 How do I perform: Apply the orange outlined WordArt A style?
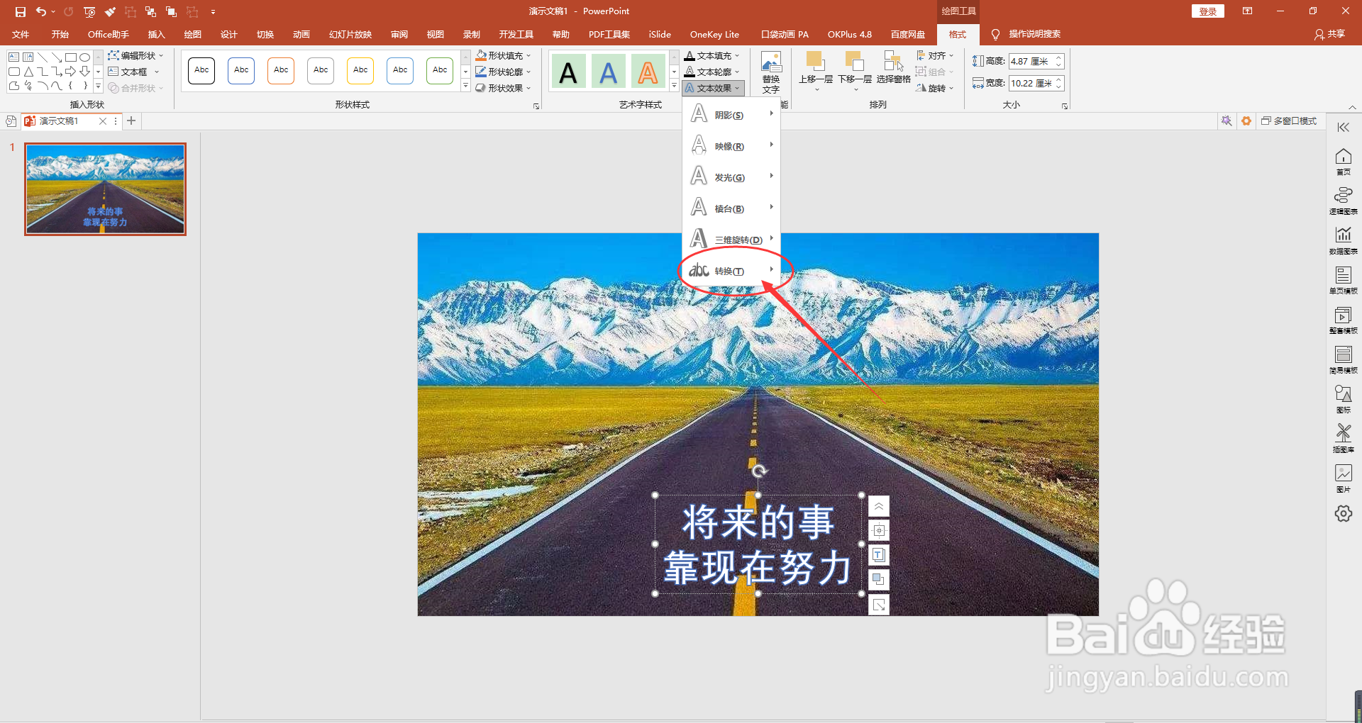648,72
